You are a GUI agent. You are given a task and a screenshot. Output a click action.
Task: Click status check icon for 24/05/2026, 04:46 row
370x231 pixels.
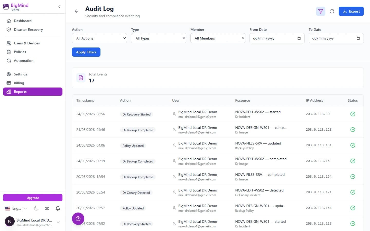click(x=353, y=130)
